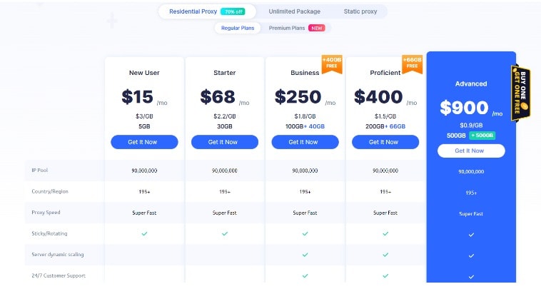This screenshot has width=541, height=289.
Task: Open the Static proxy tab
Action: pyautogui.click(x=359, y=11)
